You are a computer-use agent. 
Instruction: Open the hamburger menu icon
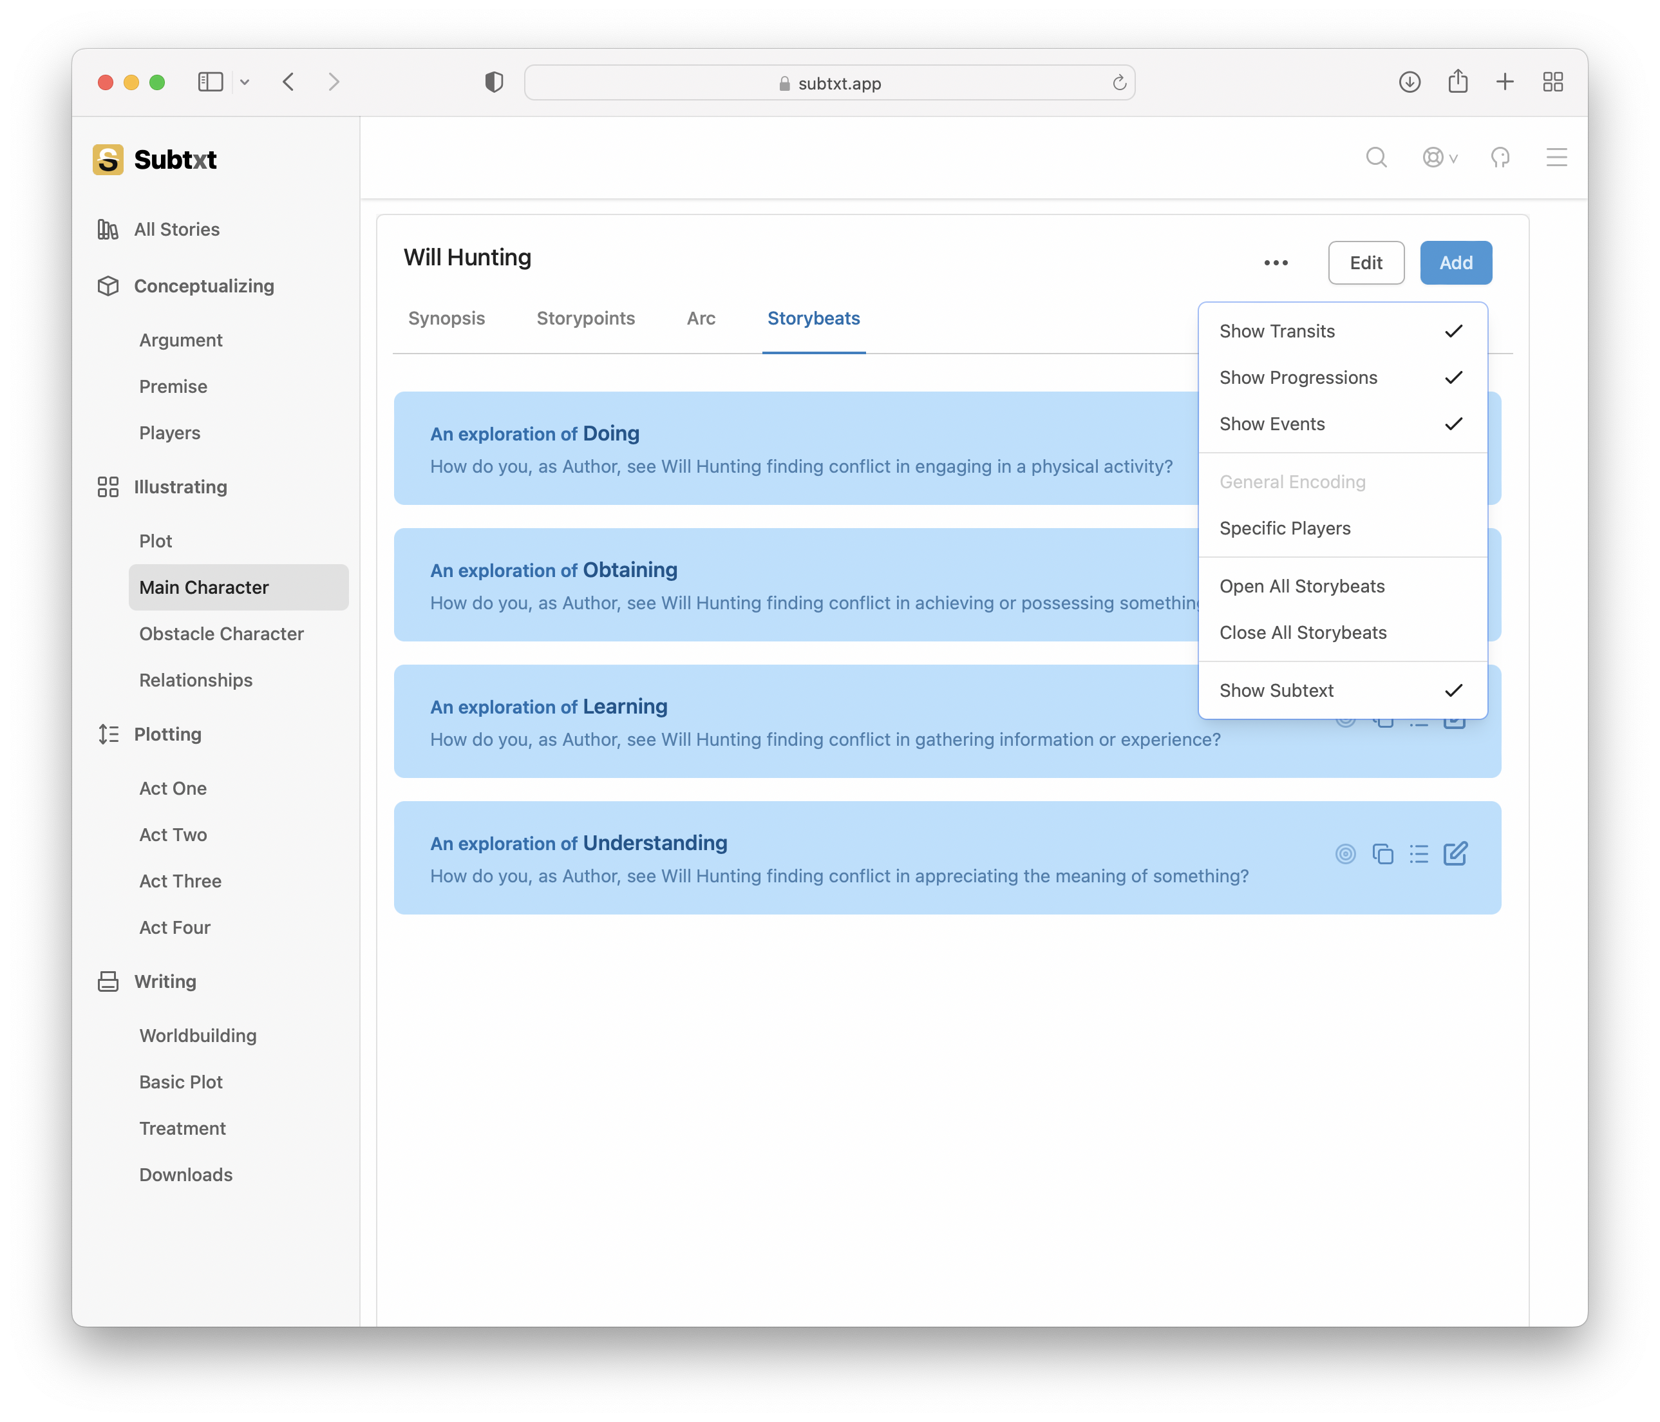[x=1556, y=157]
